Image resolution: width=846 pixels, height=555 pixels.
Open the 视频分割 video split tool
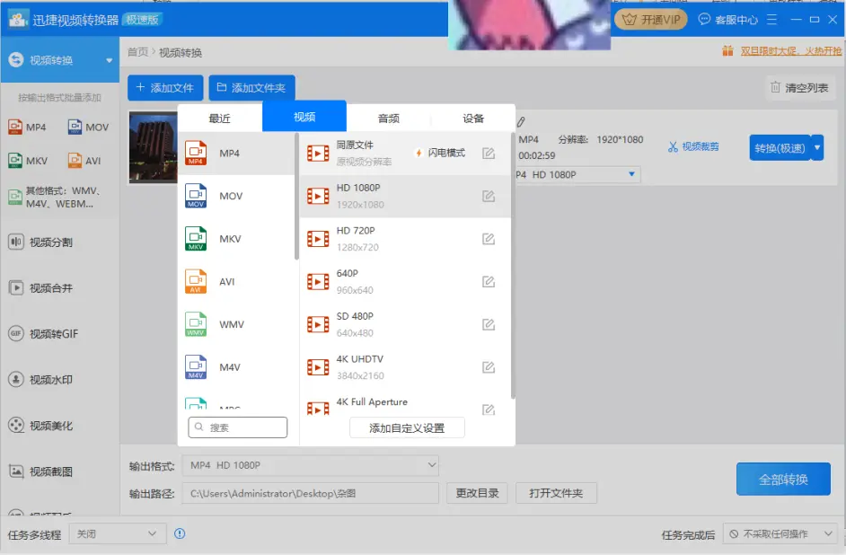(40, 242)
